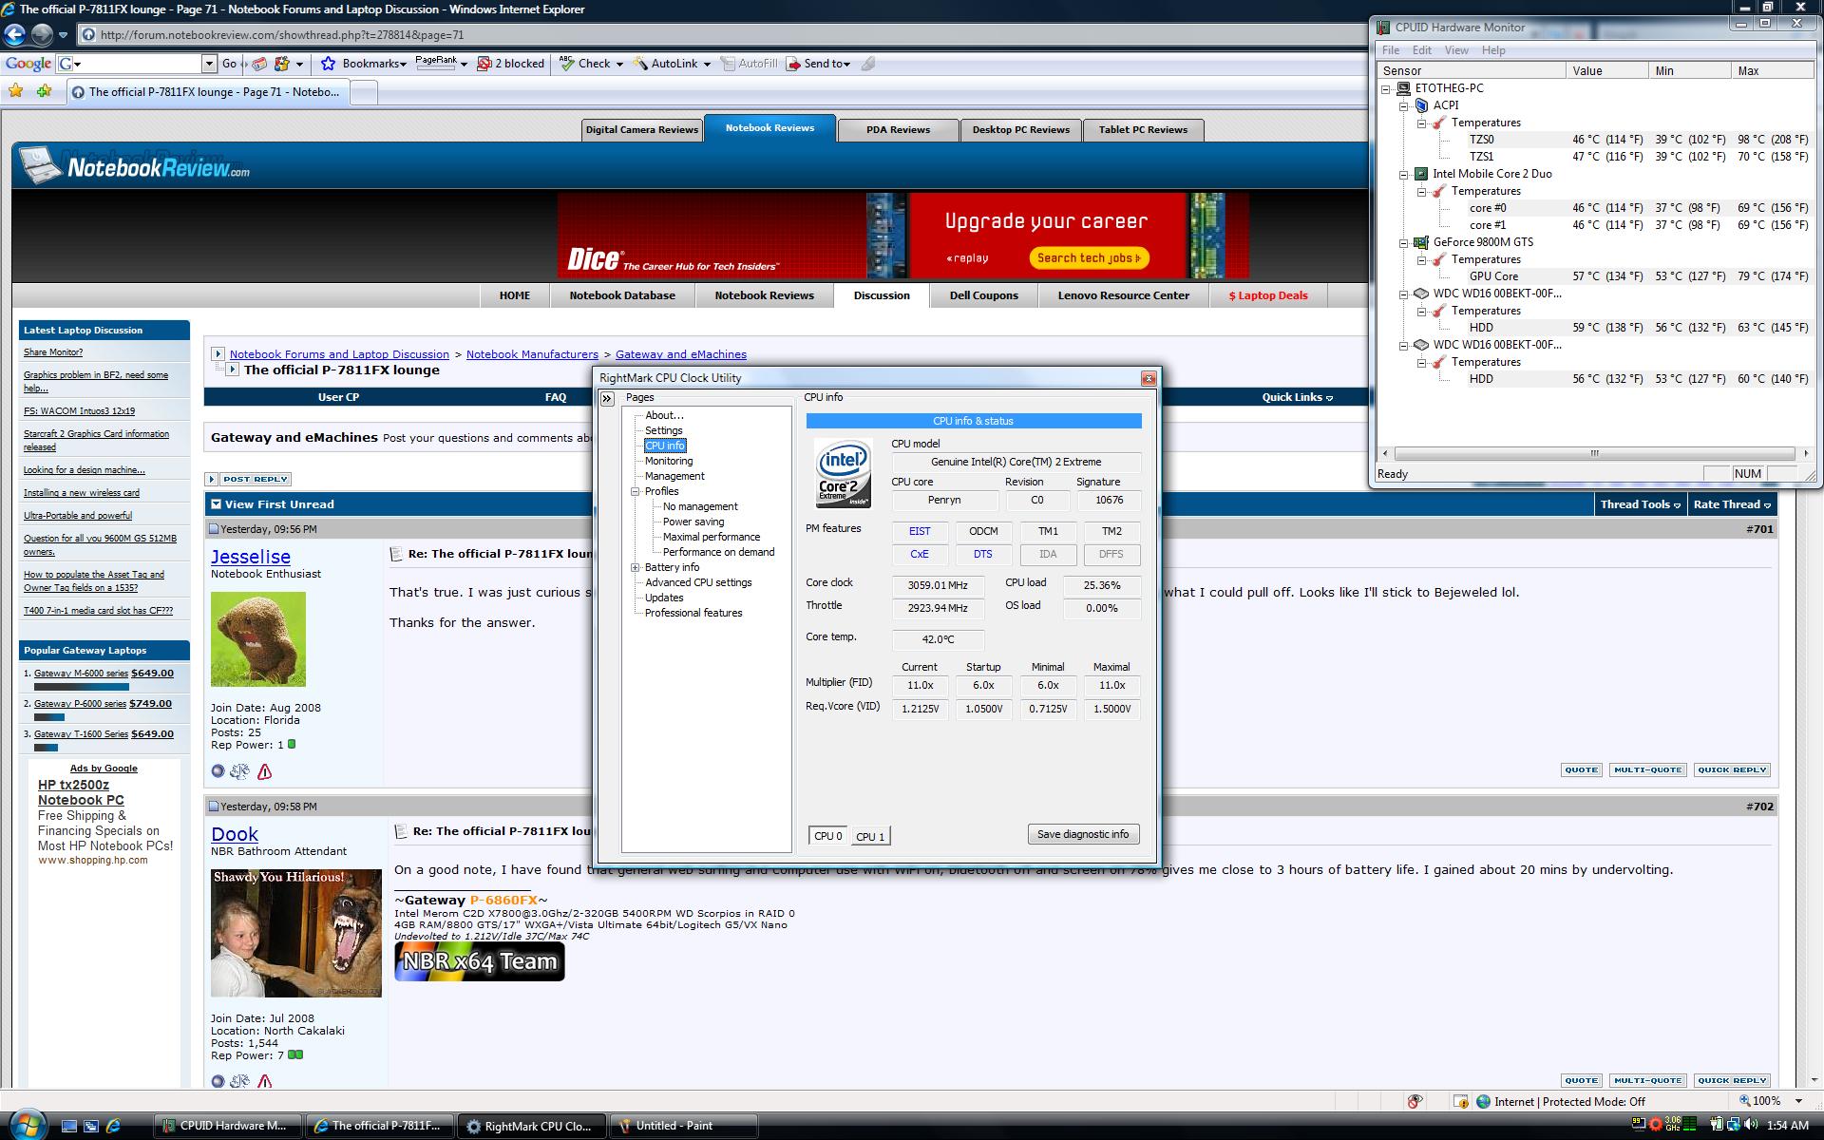Toggle the ODCM feature box

(983, 532)
